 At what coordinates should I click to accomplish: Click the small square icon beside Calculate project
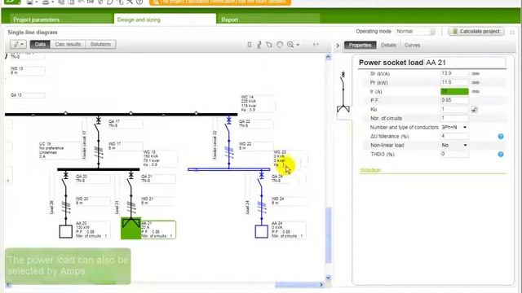coord(512,33)
